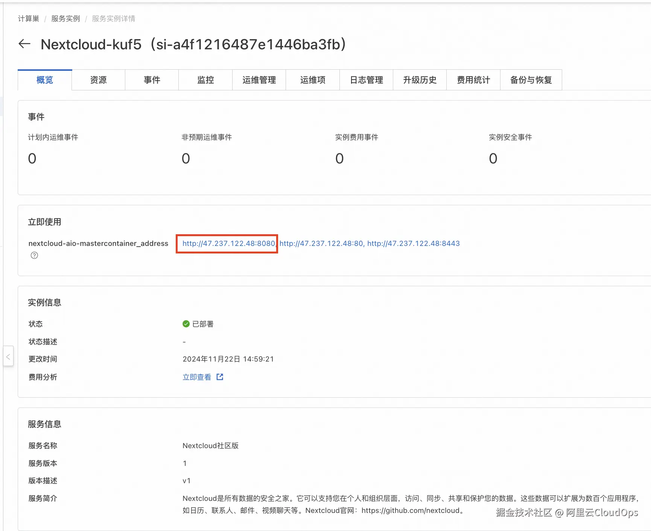Expand the collapsed left sidebar handle
Viewport: 651px width, 531px height.
coord(8,356)
